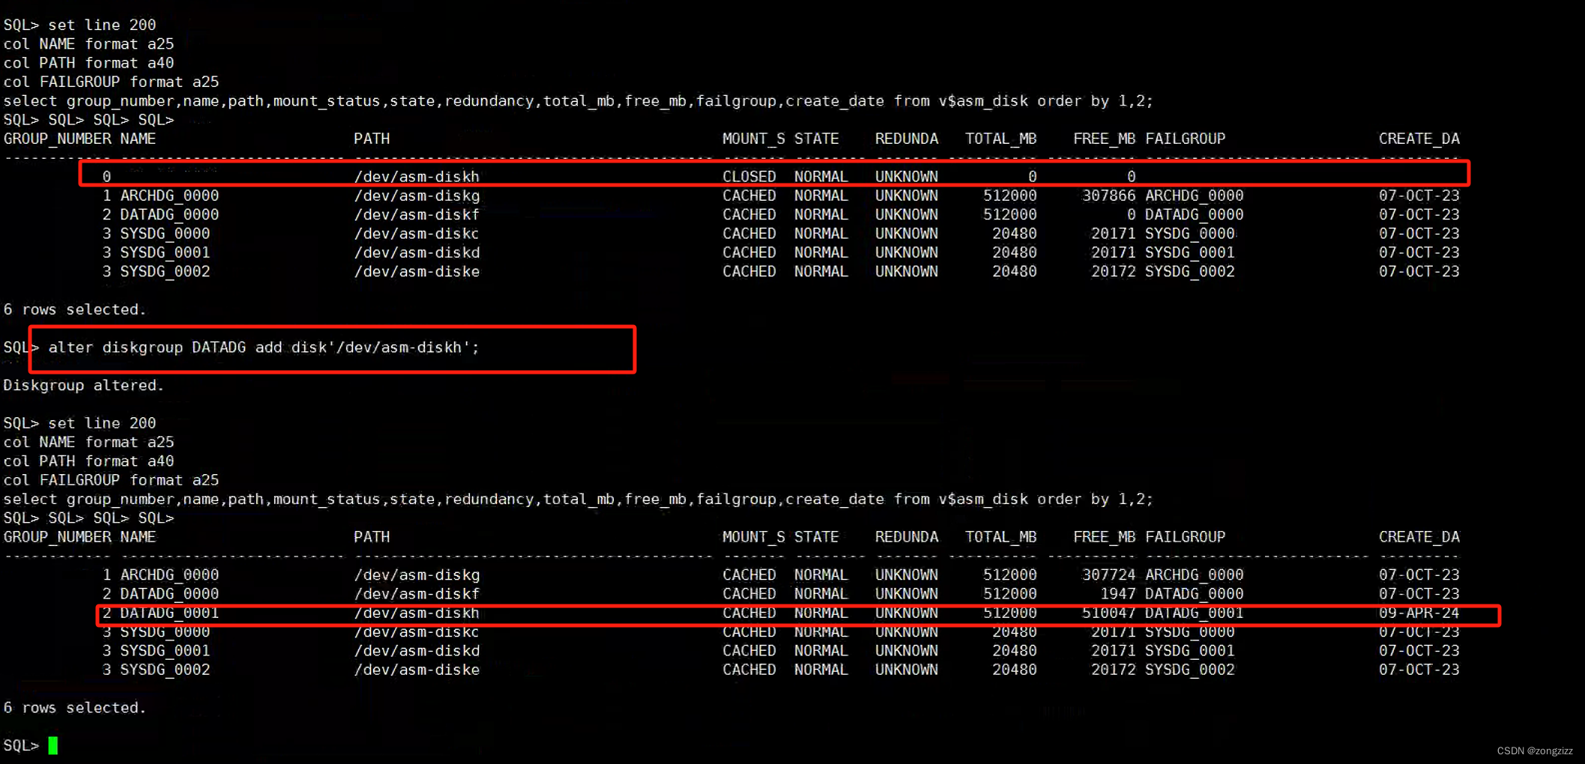The width and height of the screenshot is (1585, 764).
Task: Click '6 rows selected.' above the final prompt
Action: coord(74,708)
